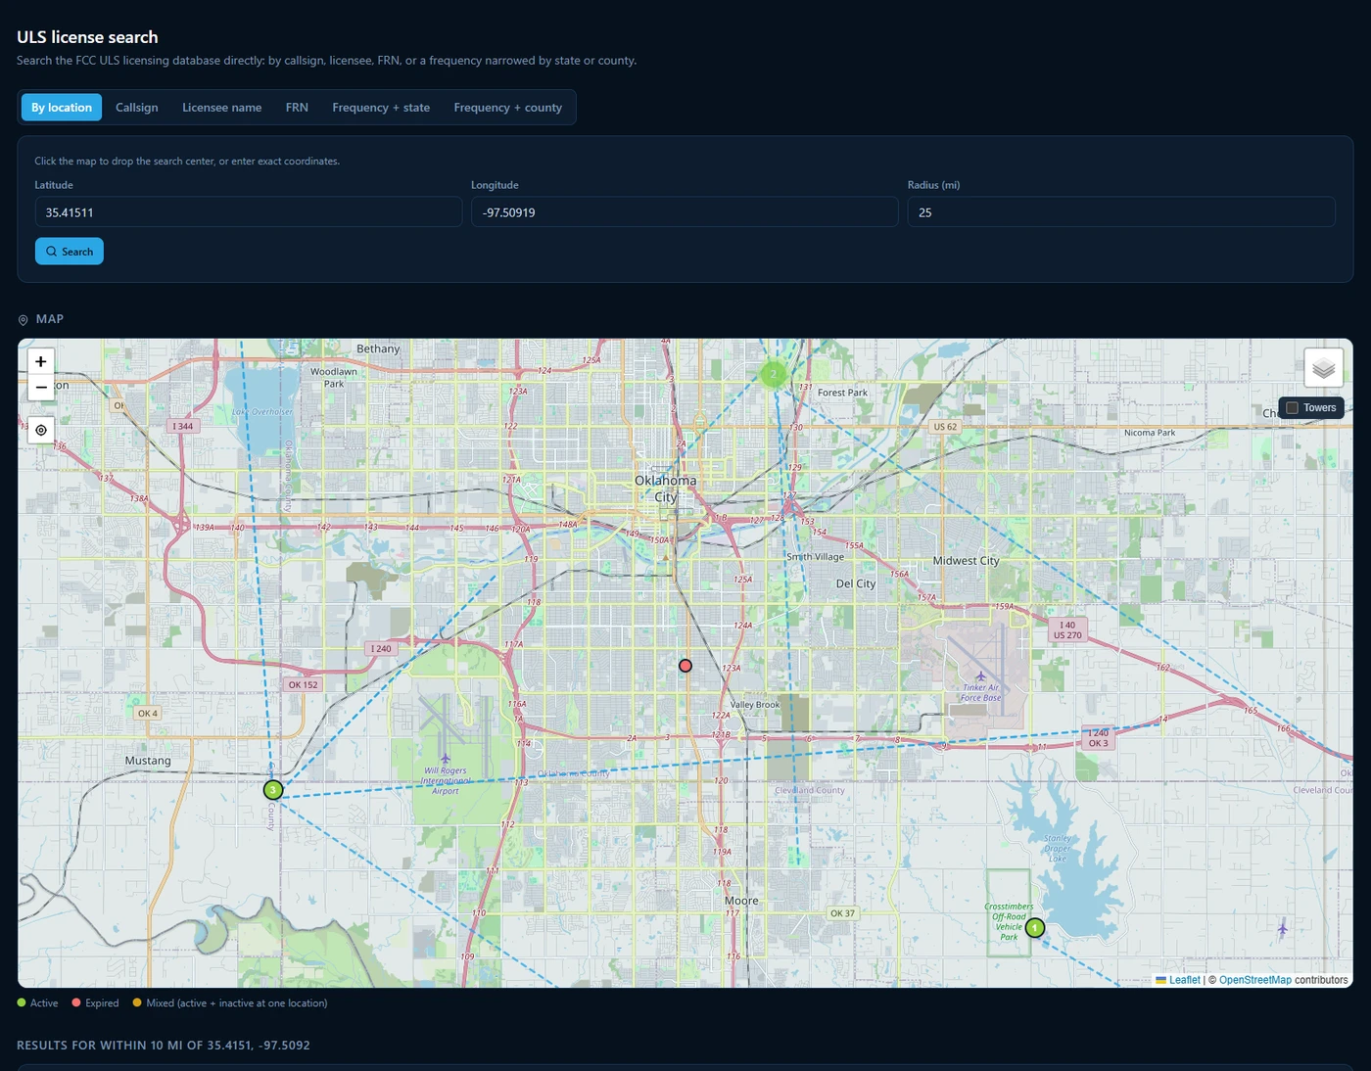This screenshot has width=1371, height=1071.
Task: Click the MAP section heading
Action: pyautogui.click(x=50, y=319)
